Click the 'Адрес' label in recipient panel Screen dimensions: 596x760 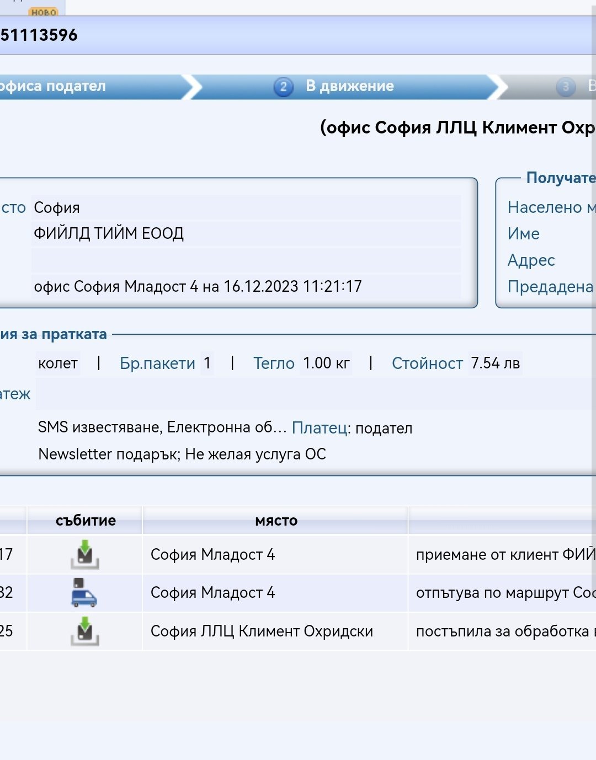pyautogui.click(x=531, y=260)
